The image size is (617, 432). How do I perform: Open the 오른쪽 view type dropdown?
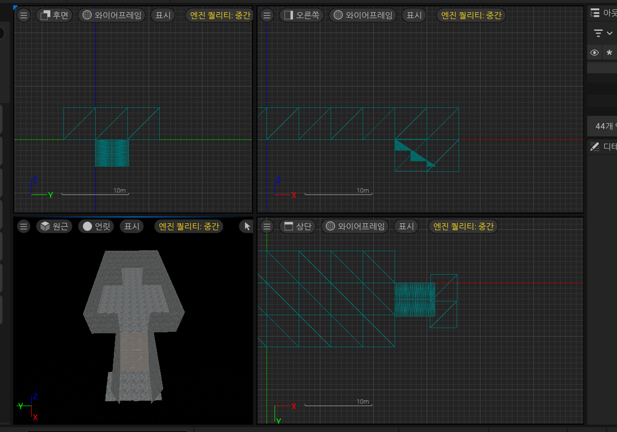point(301,15)
